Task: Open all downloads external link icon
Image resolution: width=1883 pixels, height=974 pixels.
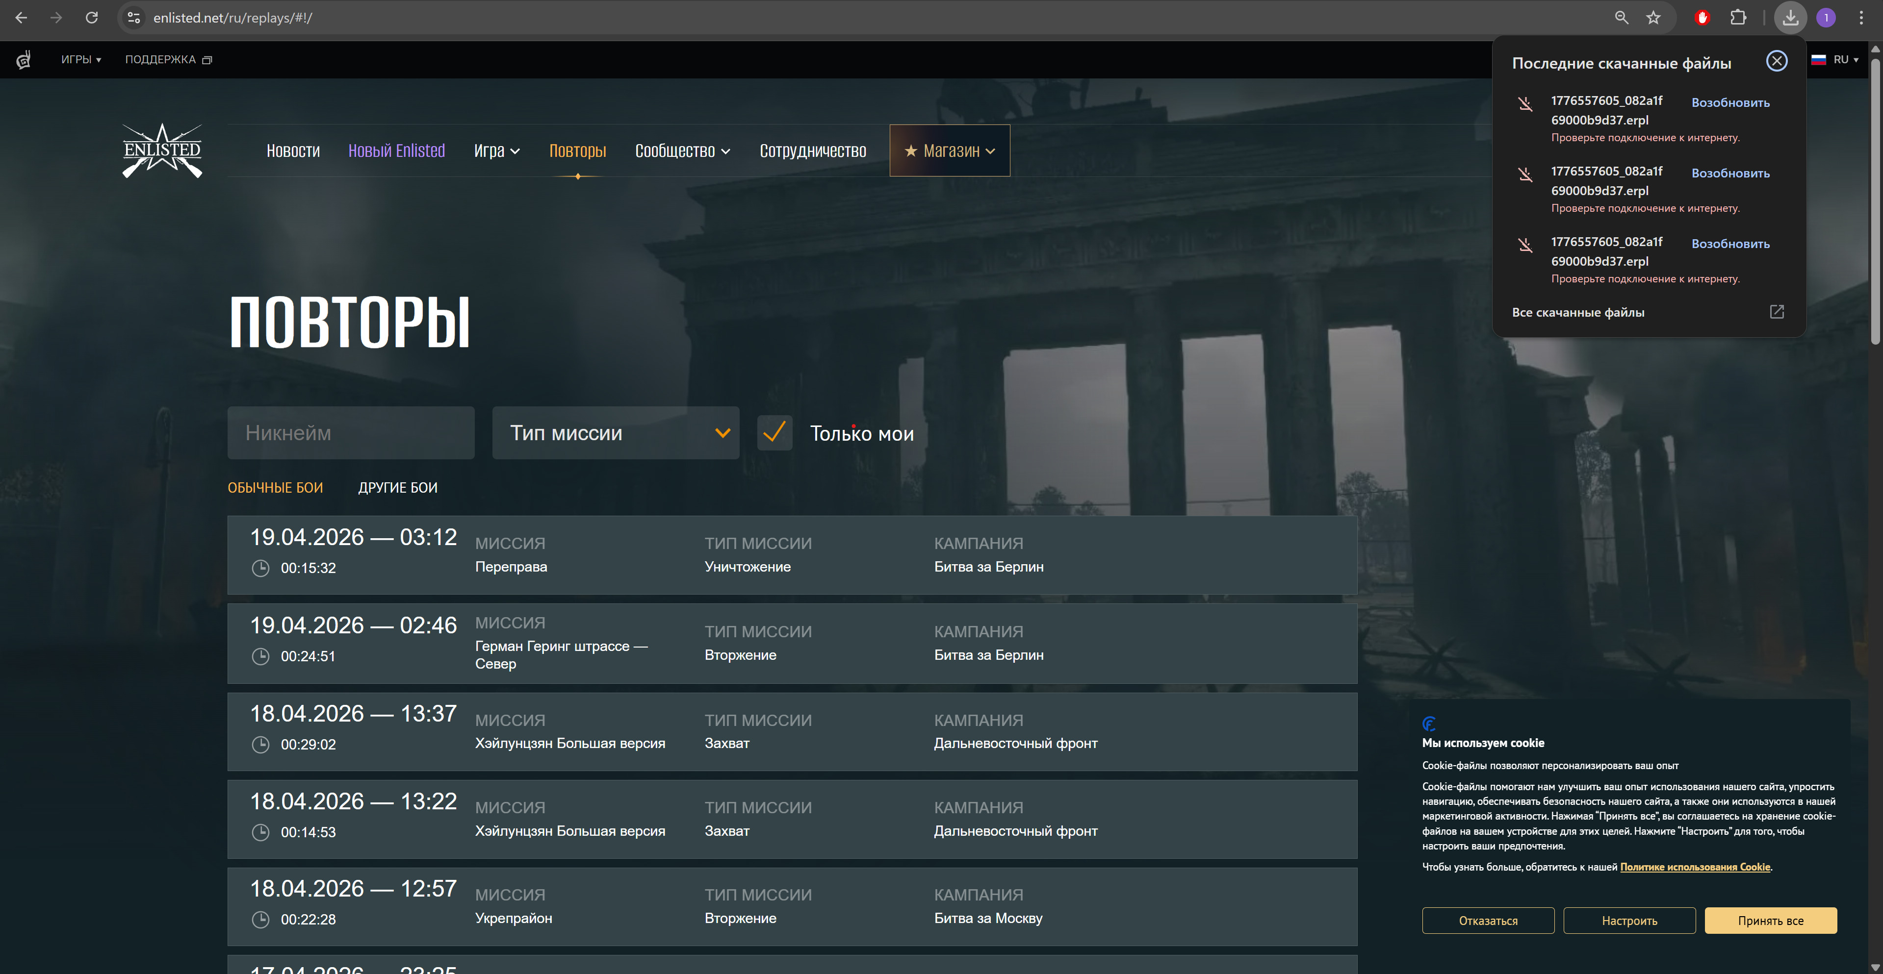Action: 1776,312
